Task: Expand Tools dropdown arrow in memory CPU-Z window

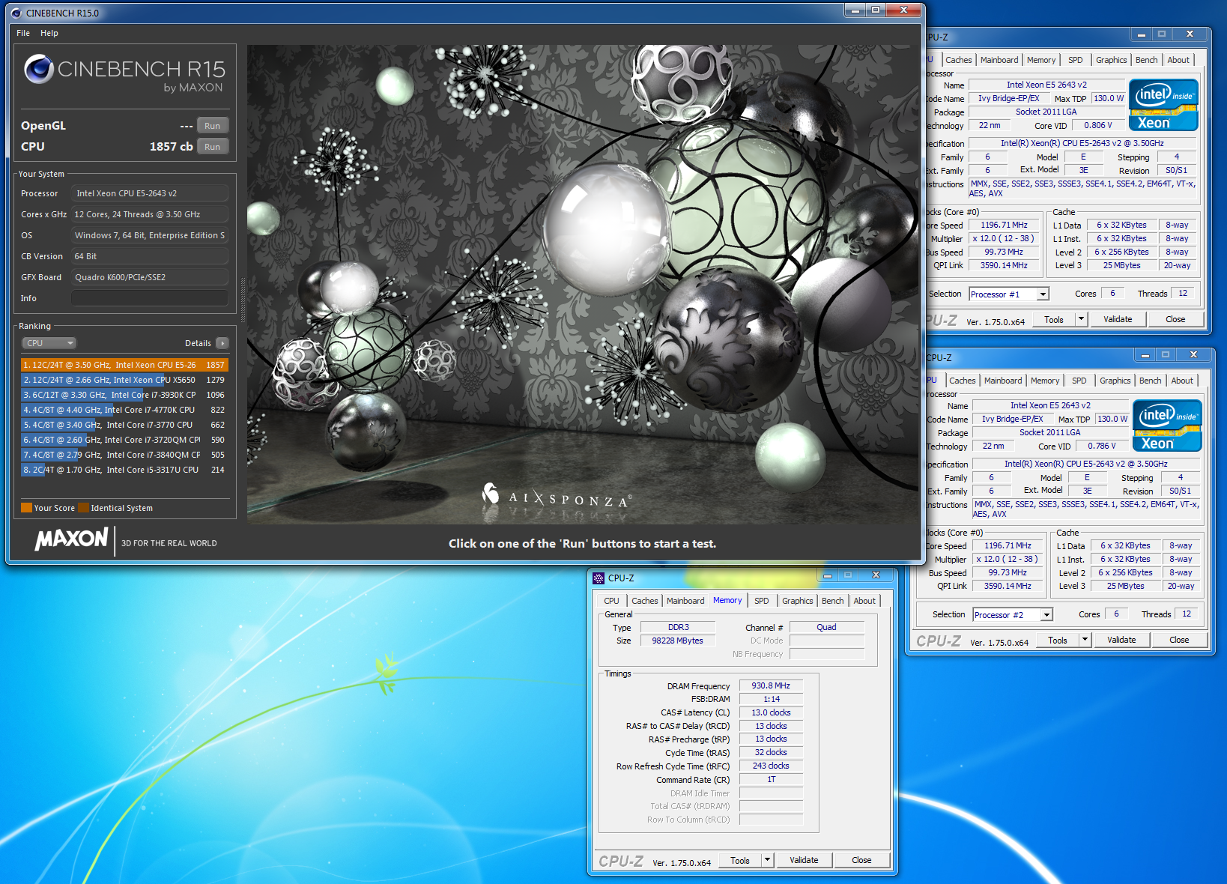Action: point(767,861)
